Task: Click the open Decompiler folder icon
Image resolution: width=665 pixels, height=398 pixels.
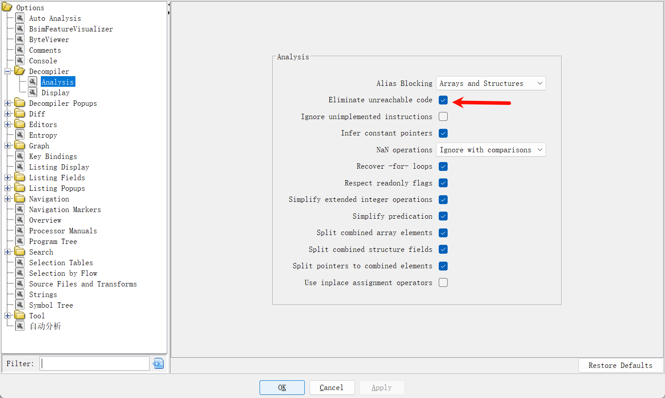Action: pos(20,71)
